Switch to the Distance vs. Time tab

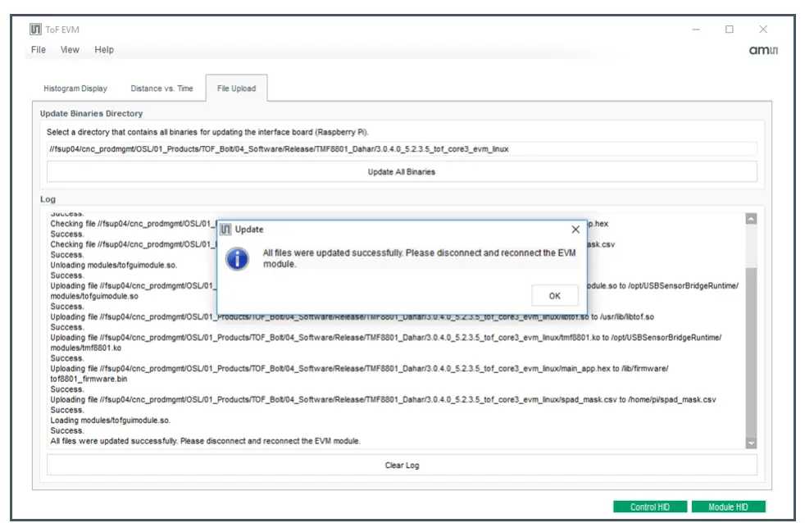tap(161, 88)
